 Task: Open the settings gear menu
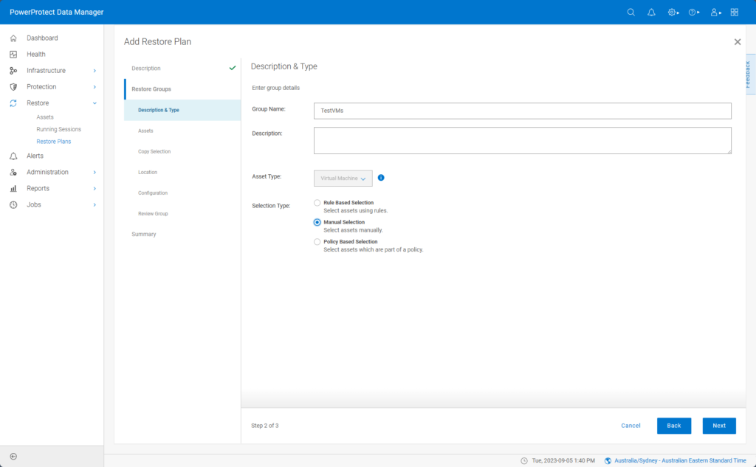coord(671,12)
